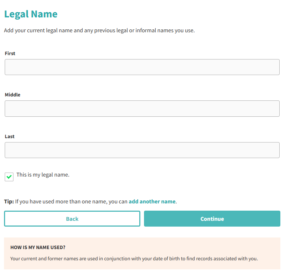Click the "Legal Name" page heading
The image size is (284, 273).
[31, 14]
